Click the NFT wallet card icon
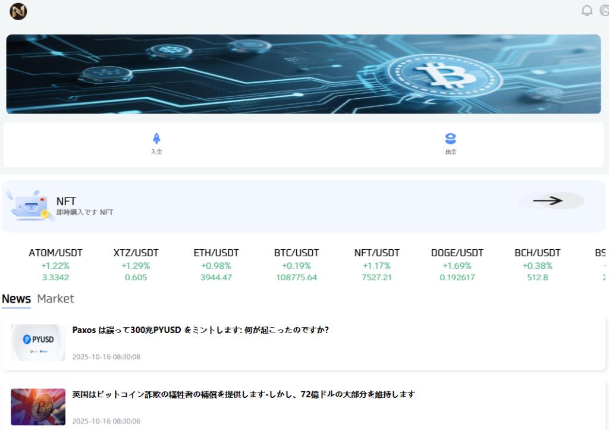 pyautogui.click(x=30, y=206)
